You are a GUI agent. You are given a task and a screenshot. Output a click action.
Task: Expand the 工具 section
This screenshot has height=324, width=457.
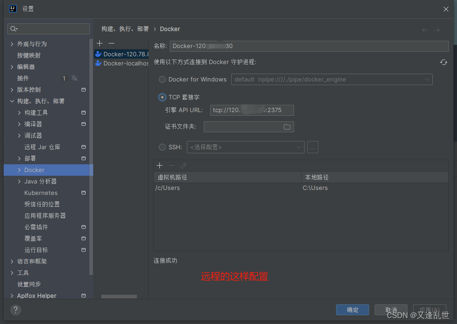point(12,273)
